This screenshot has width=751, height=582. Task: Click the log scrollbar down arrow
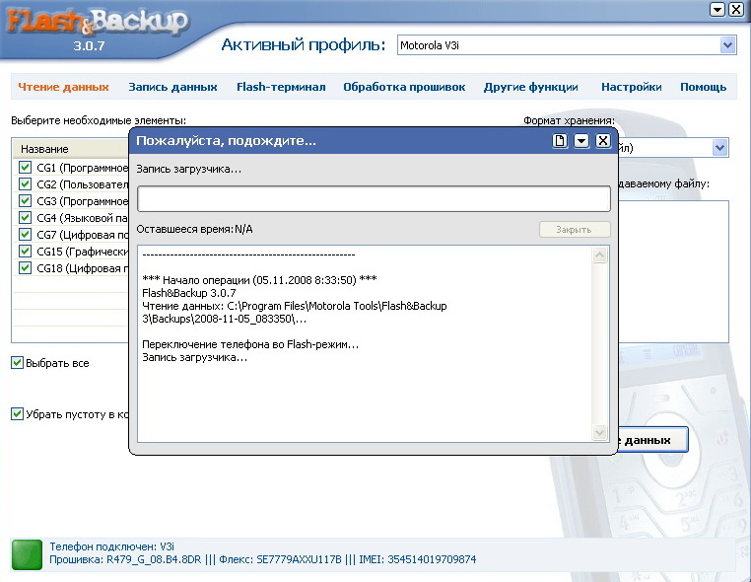pos(599,432)
